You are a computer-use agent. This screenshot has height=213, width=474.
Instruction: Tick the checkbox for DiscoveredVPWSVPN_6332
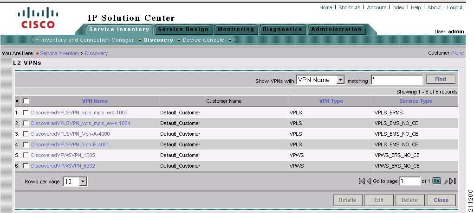(x=26, y=166)
